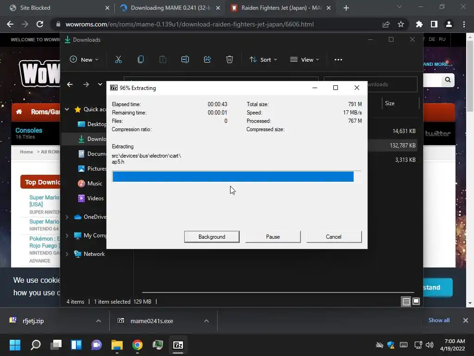Click the Share icon in Downloads toolbar
The image size is (474, 356).
point(207,60)
